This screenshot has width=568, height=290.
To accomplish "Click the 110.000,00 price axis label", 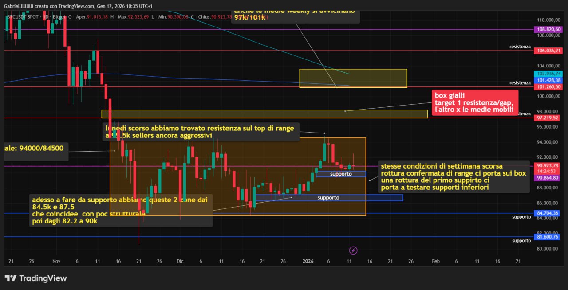I will [x=548, y=20].
